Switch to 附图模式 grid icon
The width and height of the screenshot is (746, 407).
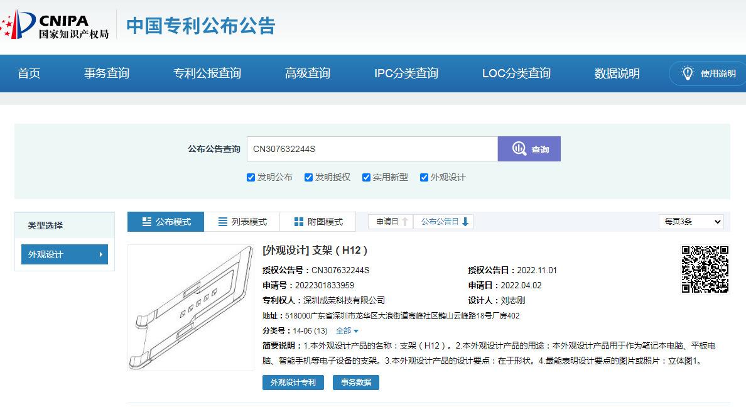tap(299, 222)
